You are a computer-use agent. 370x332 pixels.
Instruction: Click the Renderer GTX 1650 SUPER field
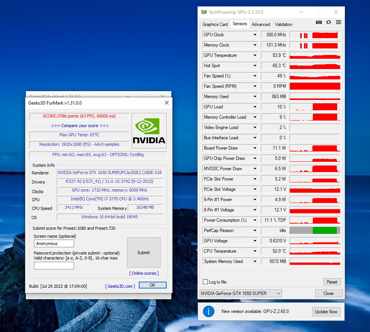[110, 172]
